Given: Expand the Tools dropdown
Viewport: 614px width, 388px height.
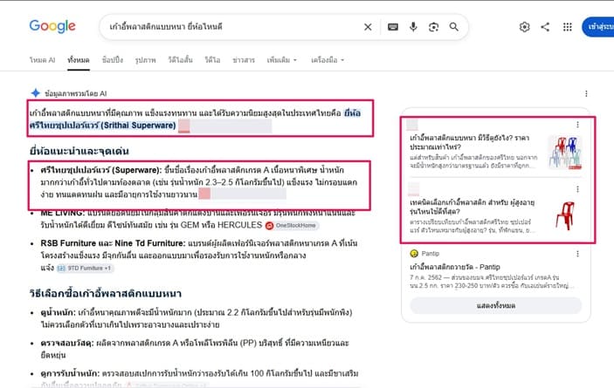Looking at the screenshot, I should click(x=328, y=60).
